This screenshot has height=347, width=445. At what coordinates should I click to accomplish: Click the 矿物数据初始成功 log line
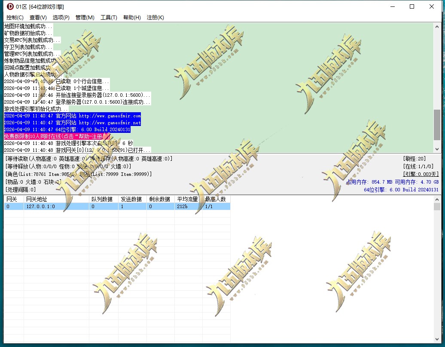click(x=28, y=33)
